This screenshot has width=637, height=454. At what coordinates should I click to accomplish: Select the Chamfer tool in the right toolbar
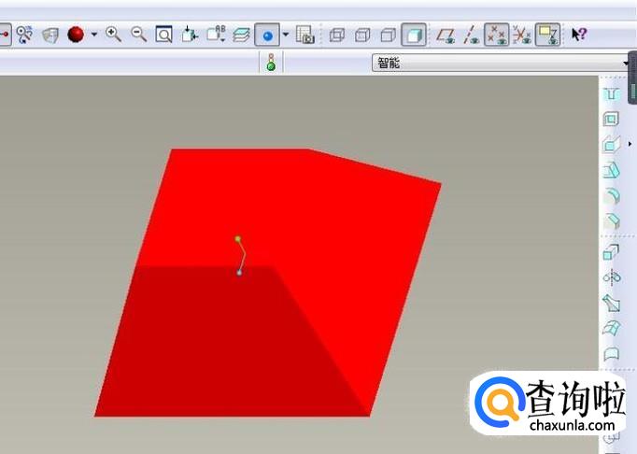pyautogui.click(x=612, y=222)
